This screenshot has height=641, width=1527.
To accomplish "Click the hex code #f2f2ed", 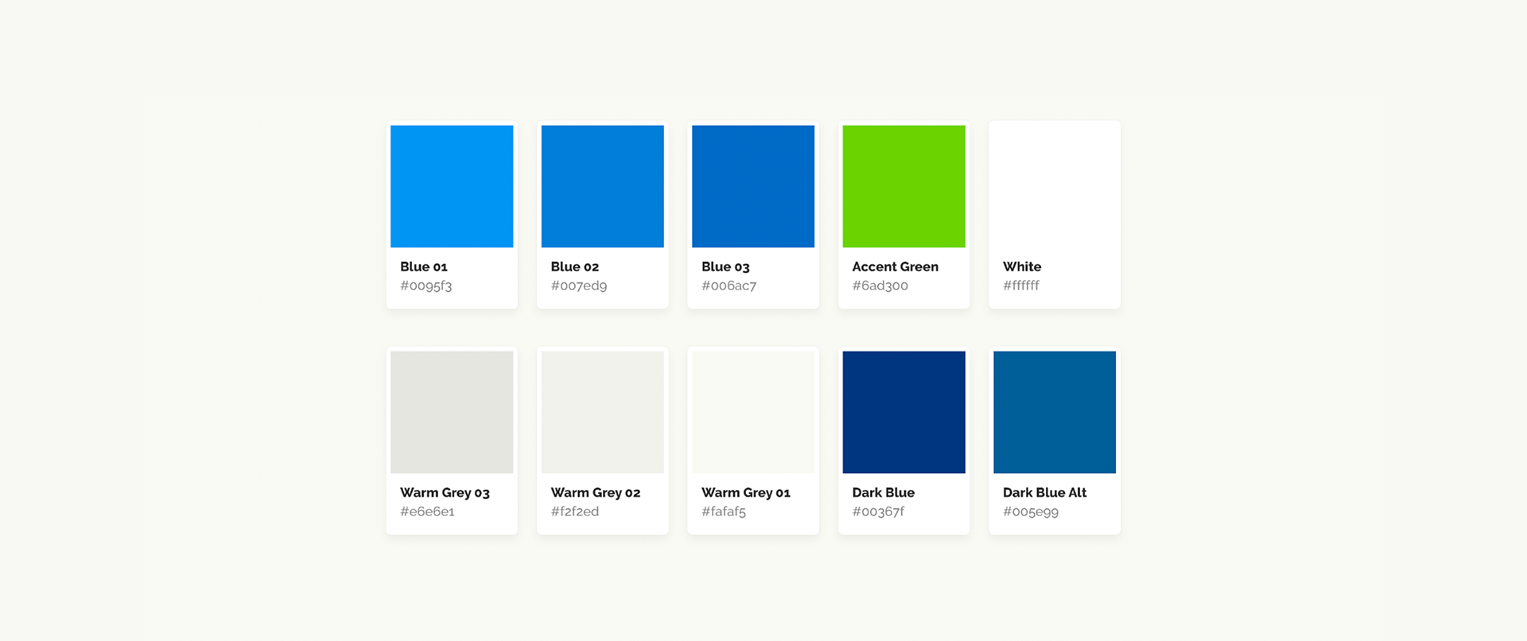I will [x=575, y=511].
